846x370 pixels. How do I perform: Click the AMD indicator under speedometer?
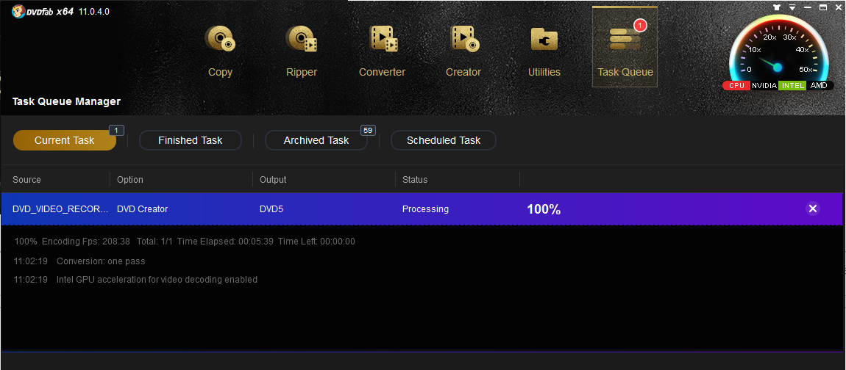(x=819, y=86)
